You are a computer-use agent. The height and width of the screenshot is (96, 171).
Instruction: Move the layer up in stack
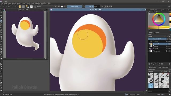click(159, 64)
